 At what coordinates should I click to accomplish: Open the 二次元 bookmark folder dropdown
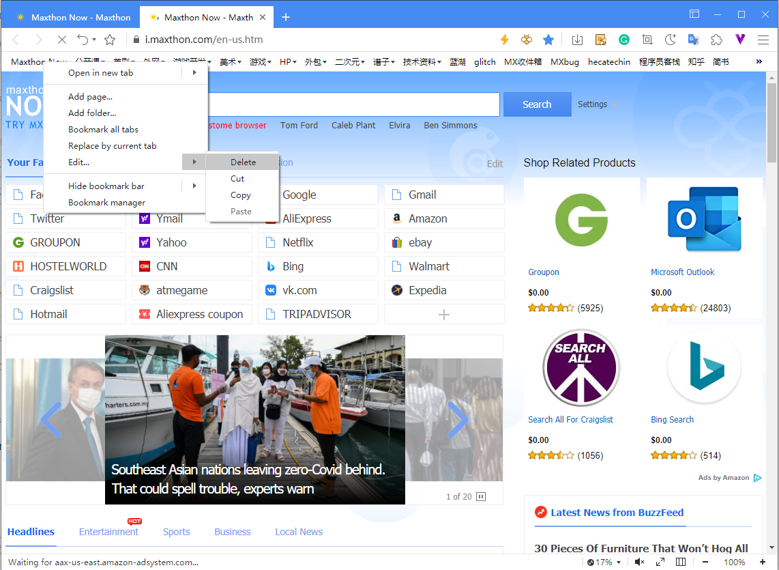pyautogui.click(x=350, y=61)
